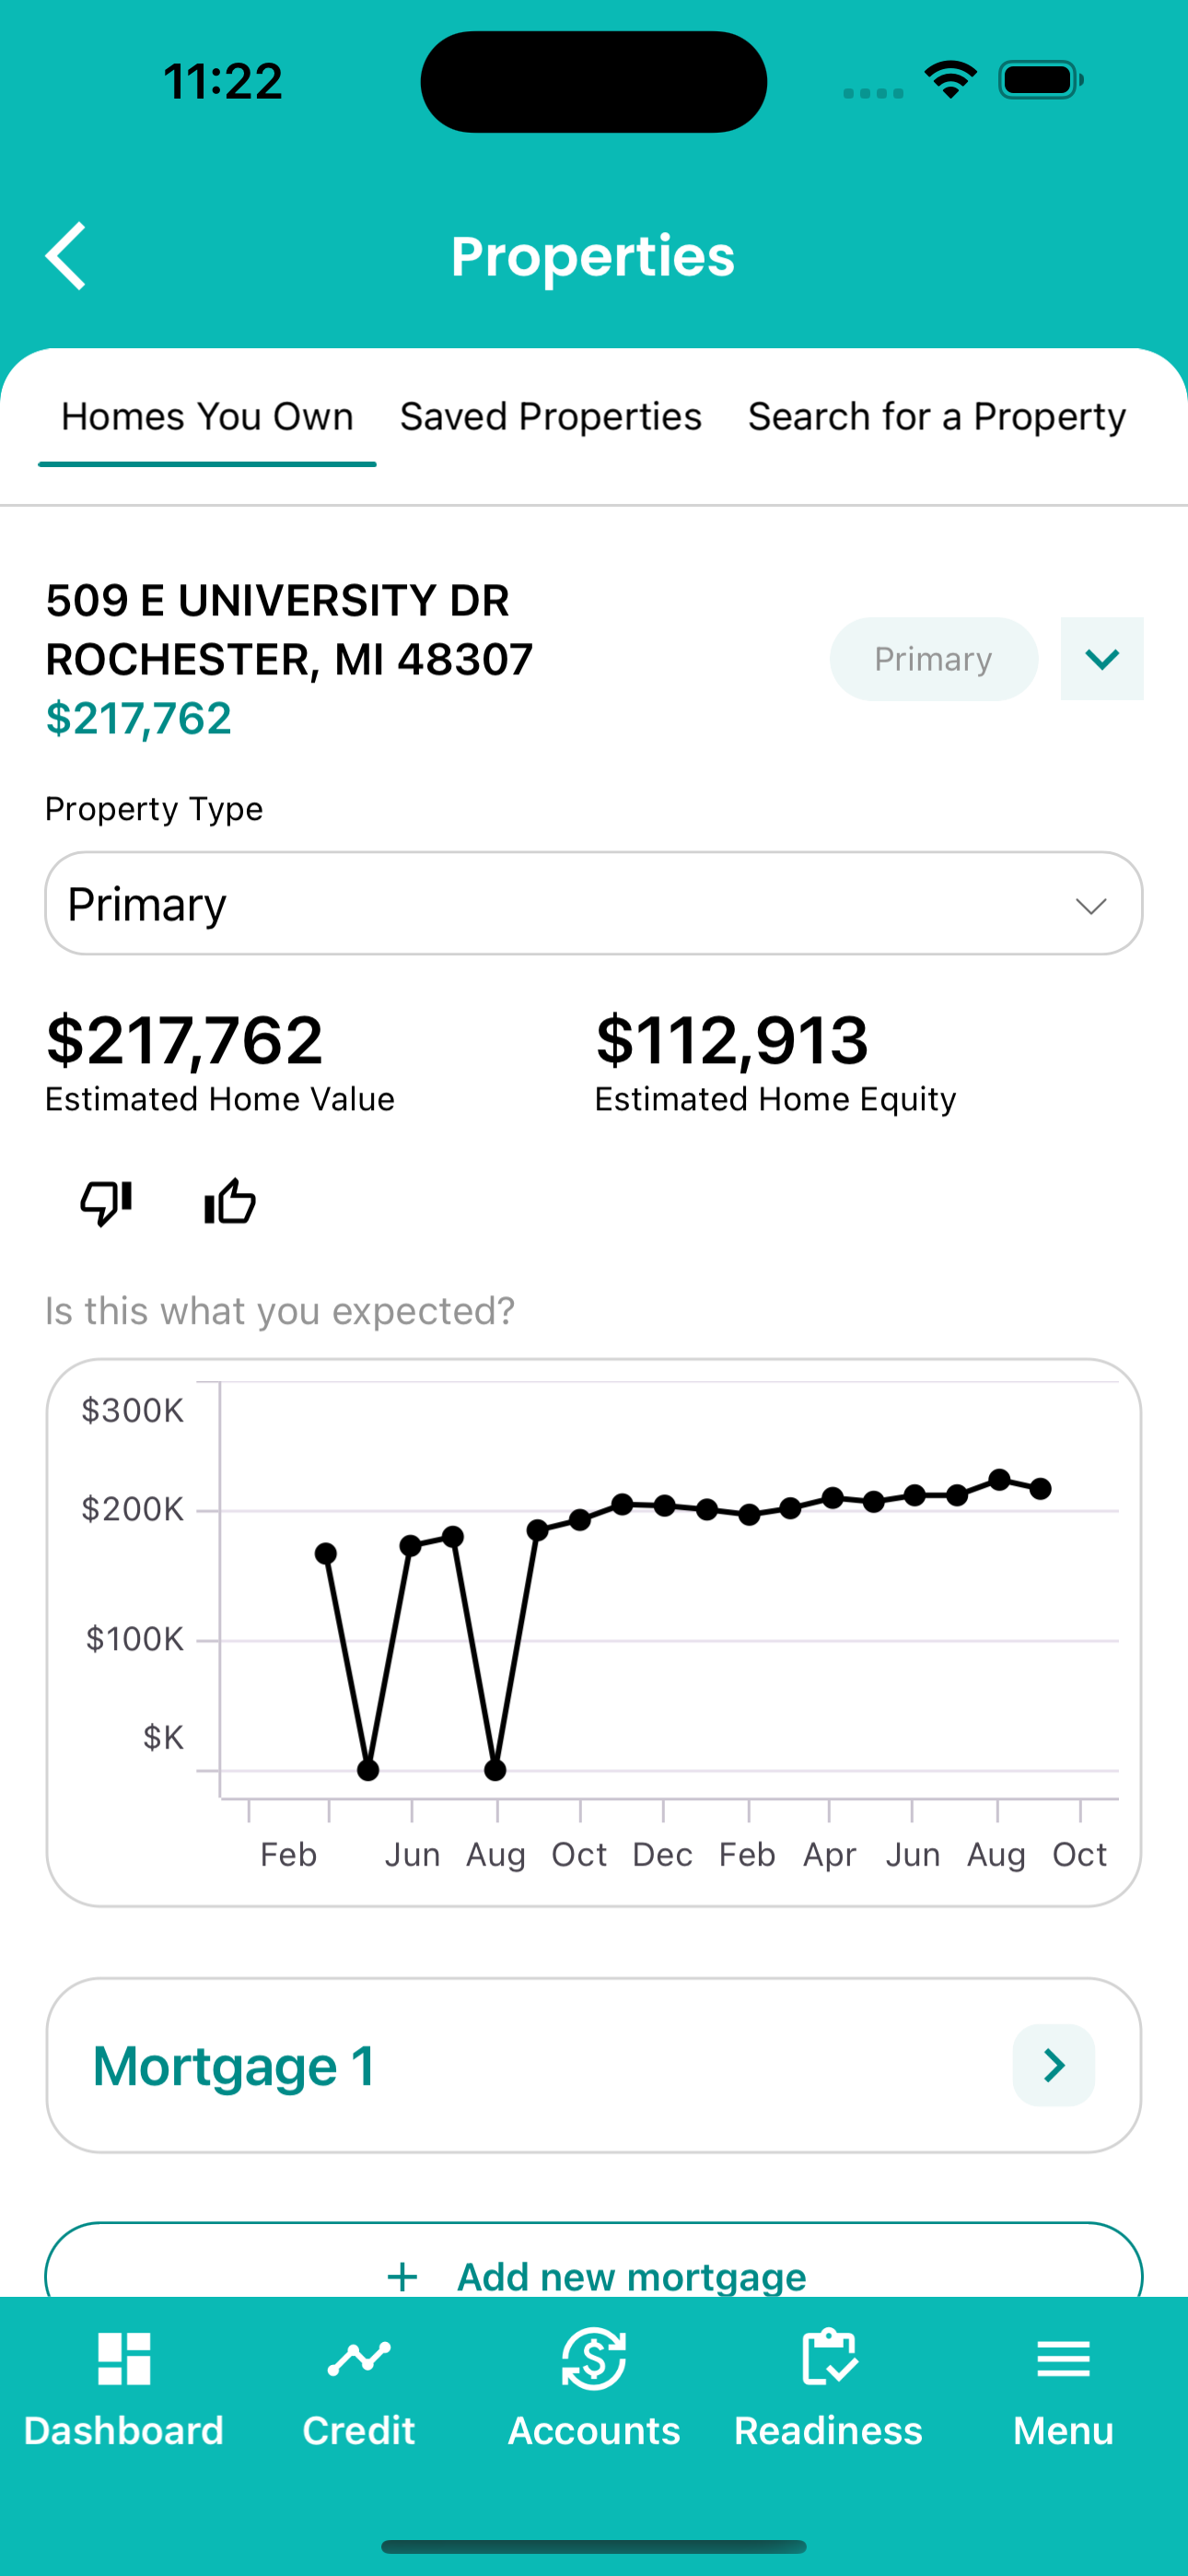Switch to Search for a Property tab
This screenshot has height=2576, width=1188.
click(x=937, y=417)
